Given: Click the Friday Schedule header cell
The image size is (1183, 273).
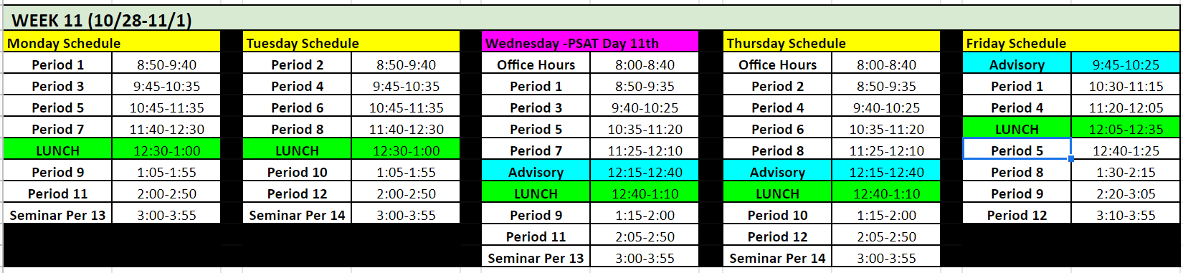Looking at the screenshot, I should point(1071,42).
